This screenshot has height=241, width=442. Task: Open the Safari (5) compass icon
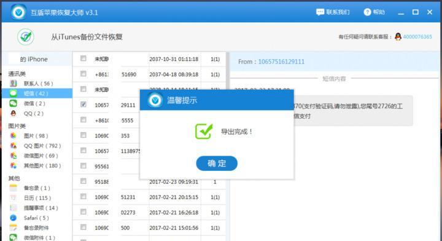coord(14,218)
